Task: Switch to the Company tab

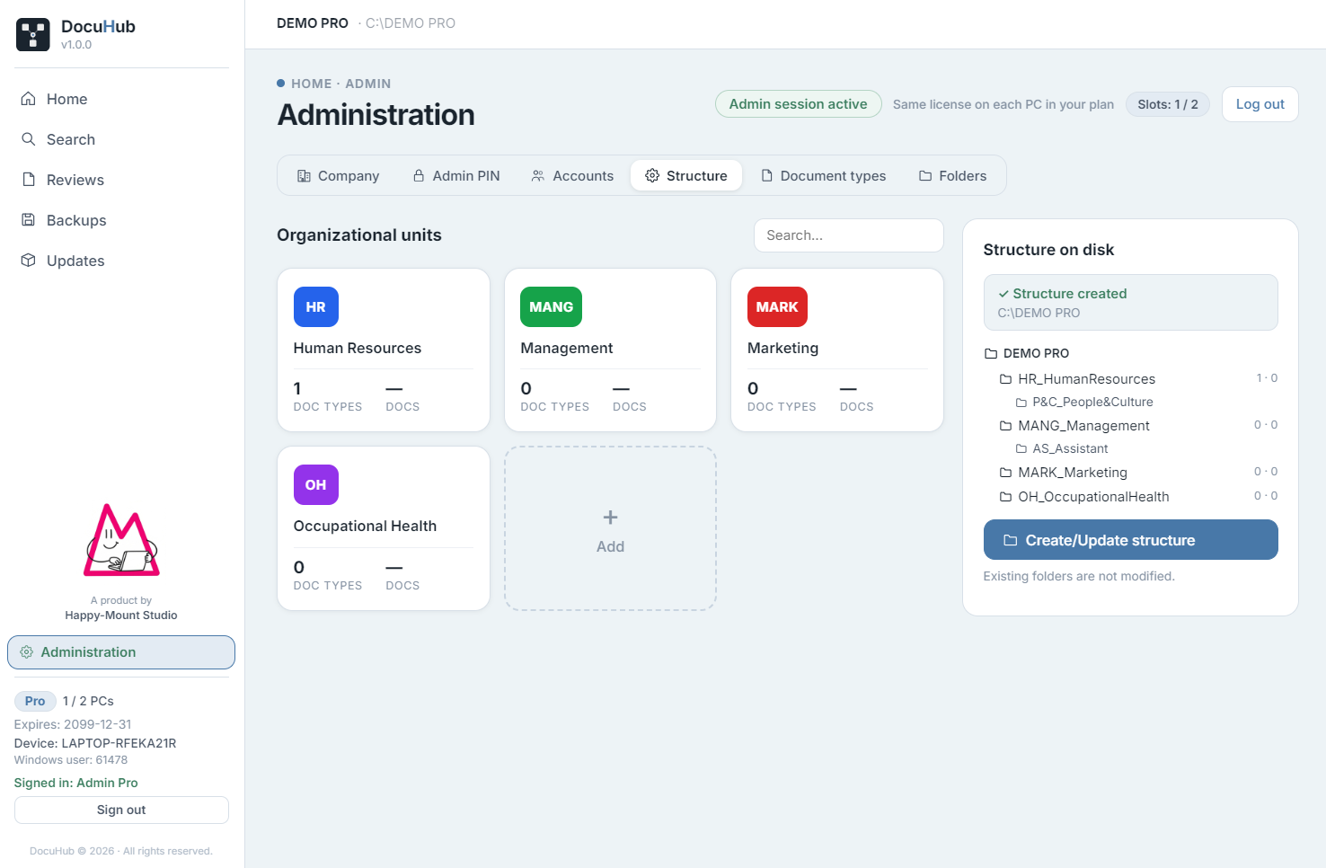Action: pyautogui.click(x=338, y=175)
